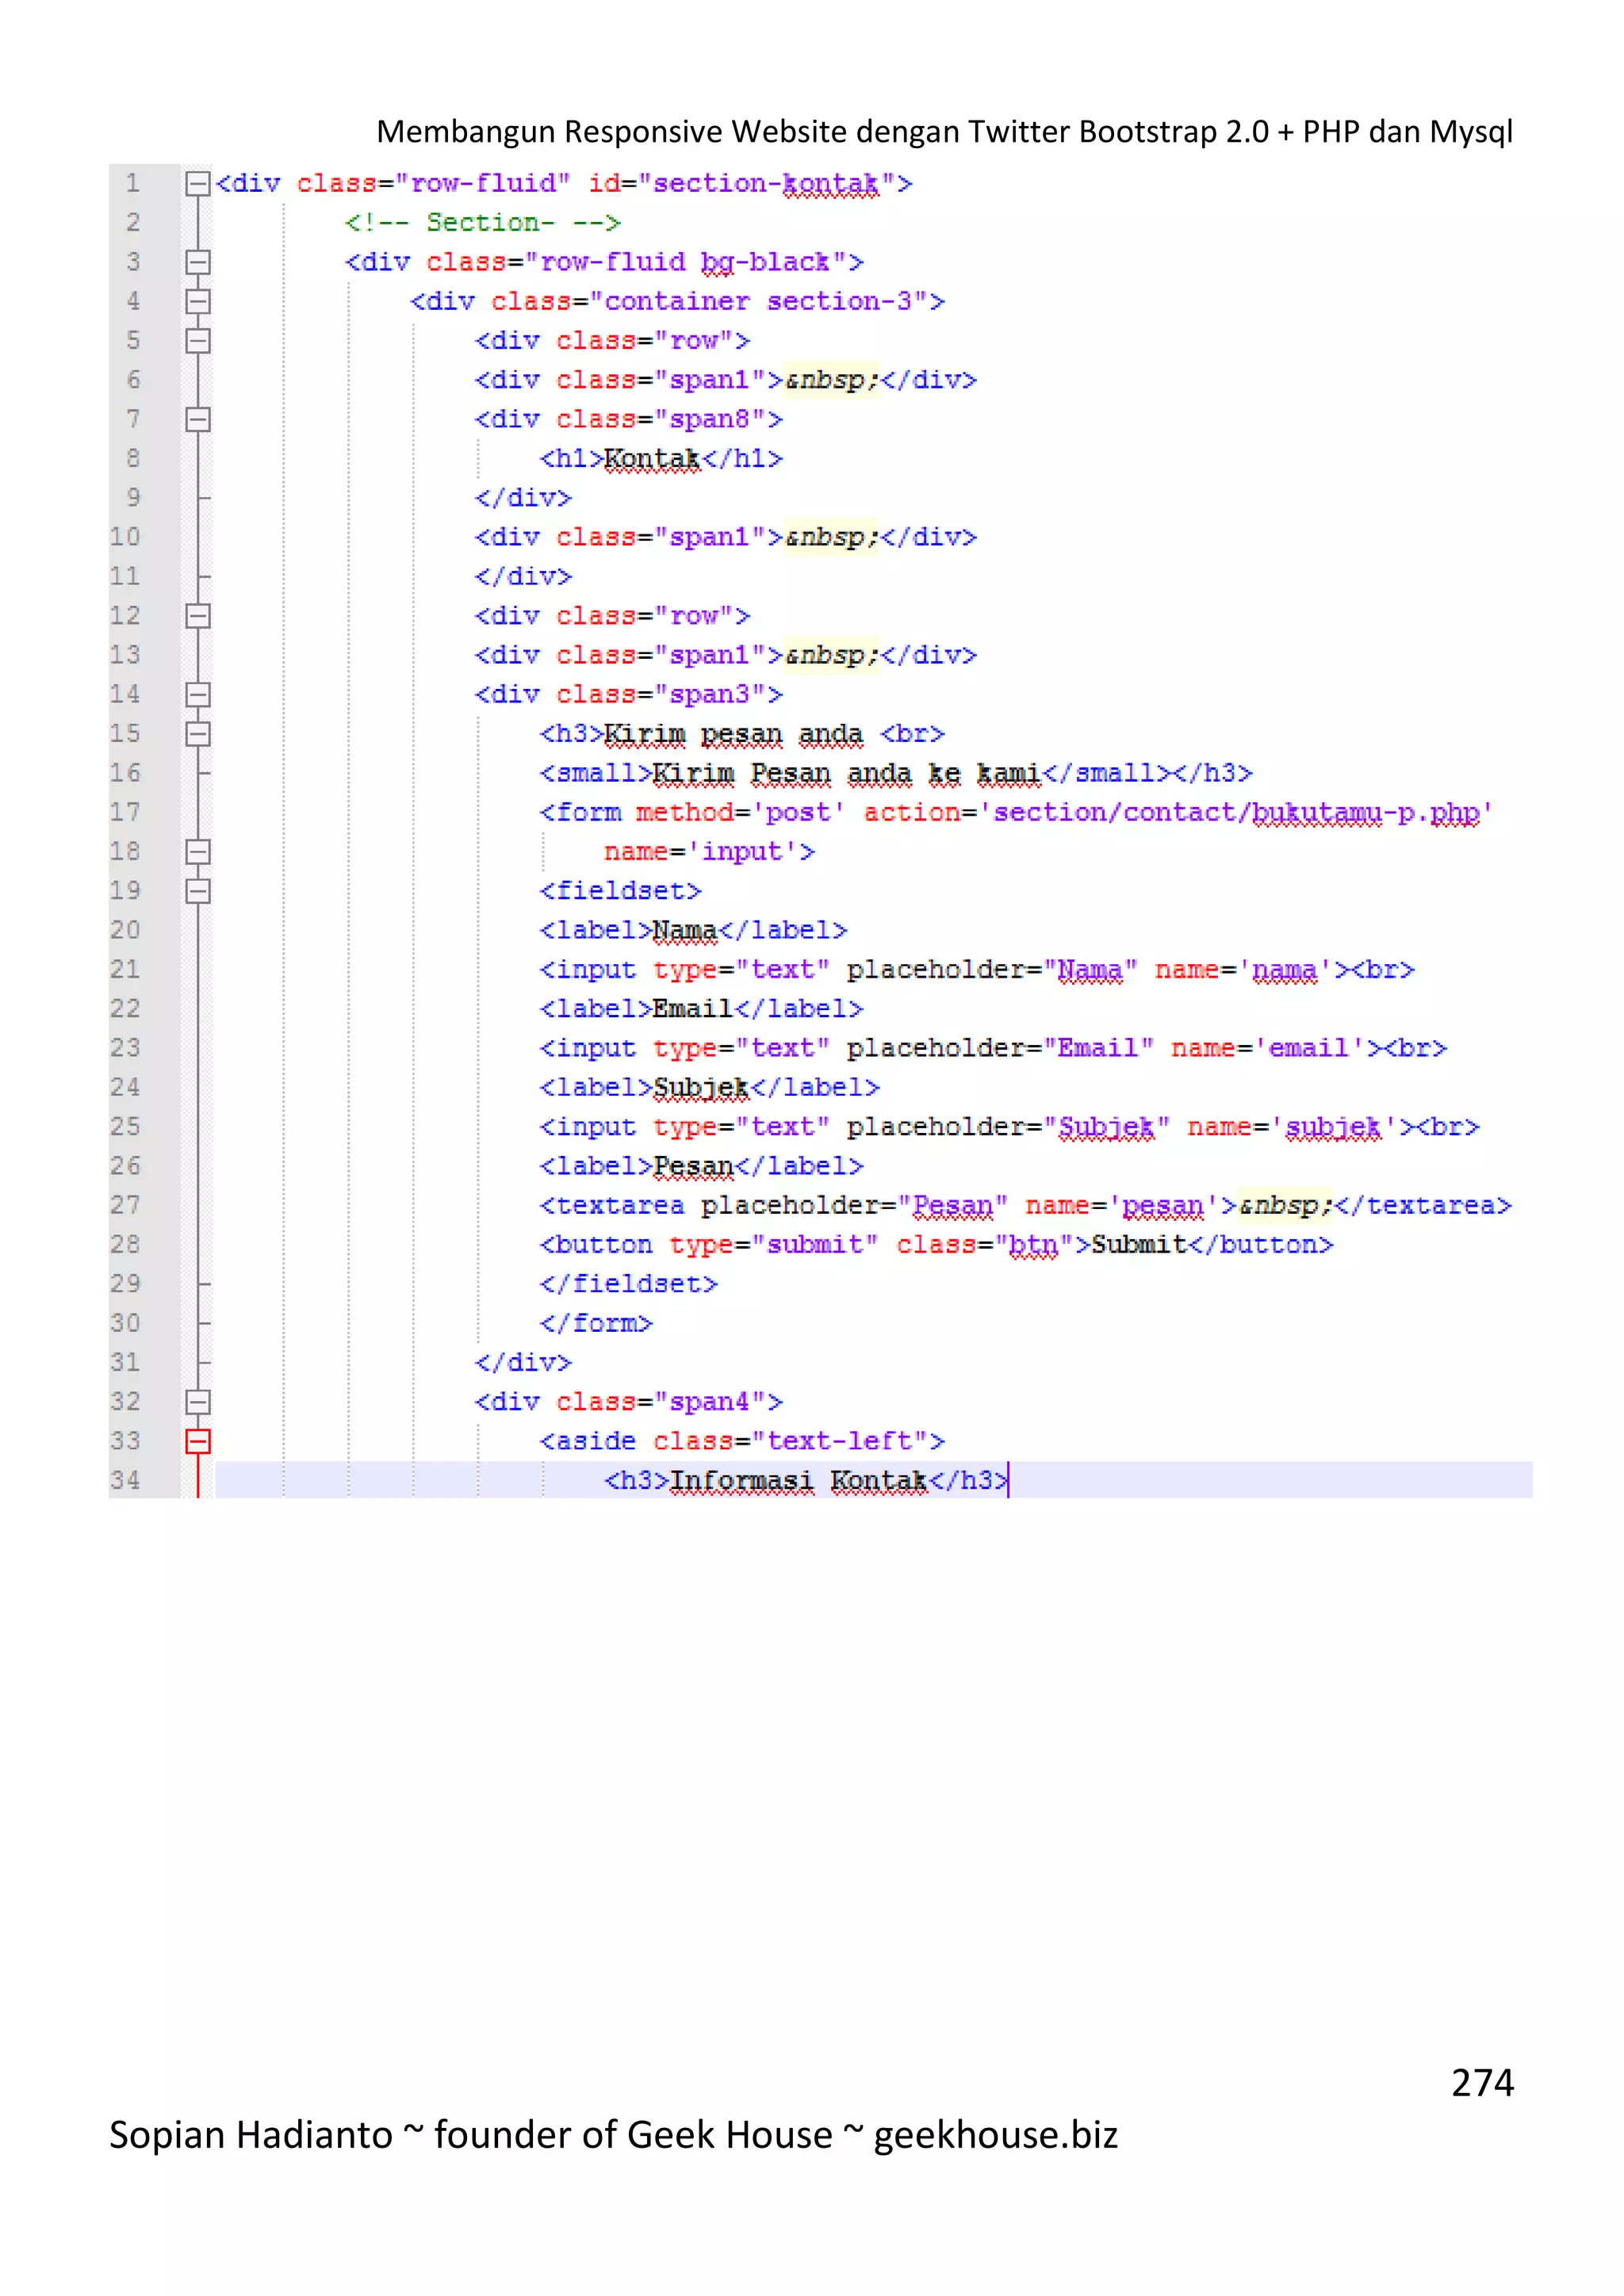The height and width of the screenshot is (2296, 1624).
Task: Click line number 17 in the gutter
Action: [x=125, y=812]
